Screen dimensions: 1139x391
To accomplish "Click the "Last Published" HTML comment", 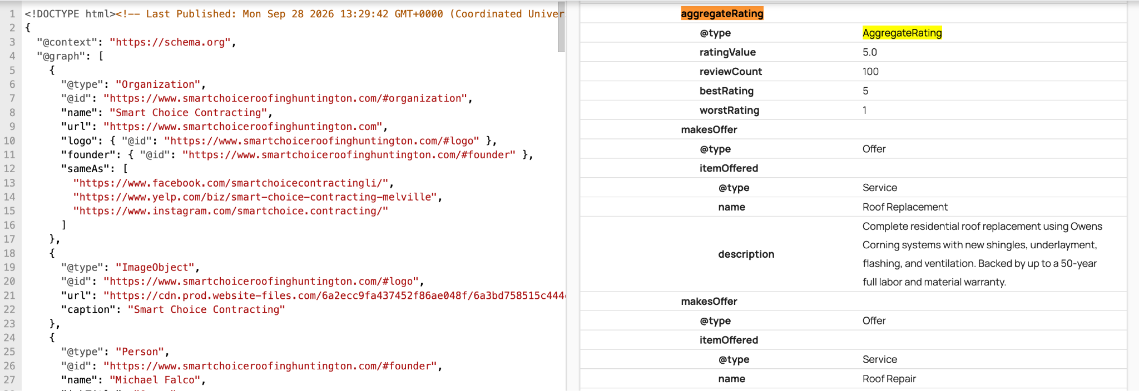I will (340, 14).
